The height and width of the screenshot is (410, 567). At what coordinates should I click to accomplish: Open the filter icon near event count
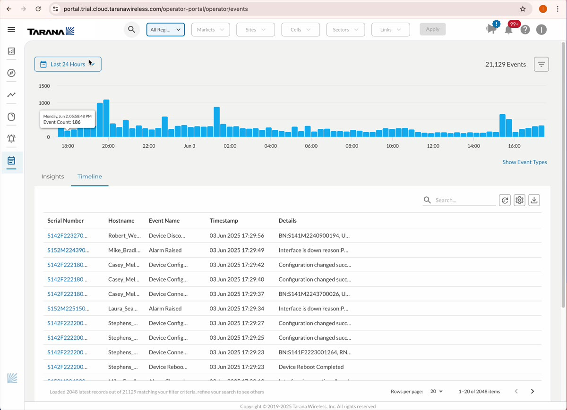point(541,64)
